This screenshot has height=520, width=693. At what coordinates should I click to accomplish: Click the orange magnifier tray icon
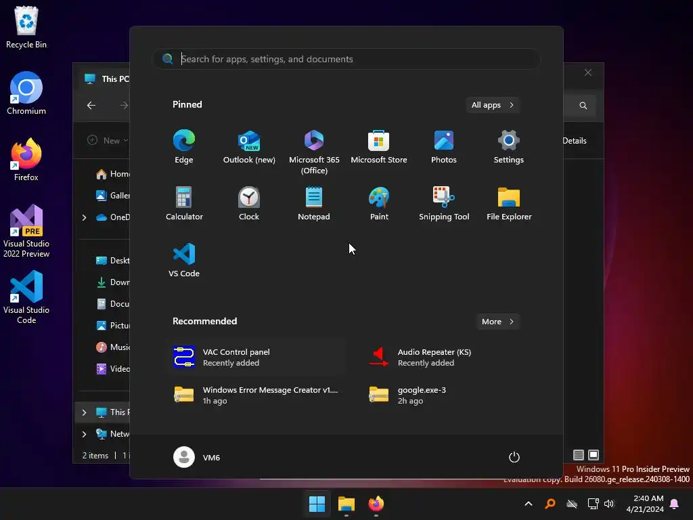[x=550, y=504]
